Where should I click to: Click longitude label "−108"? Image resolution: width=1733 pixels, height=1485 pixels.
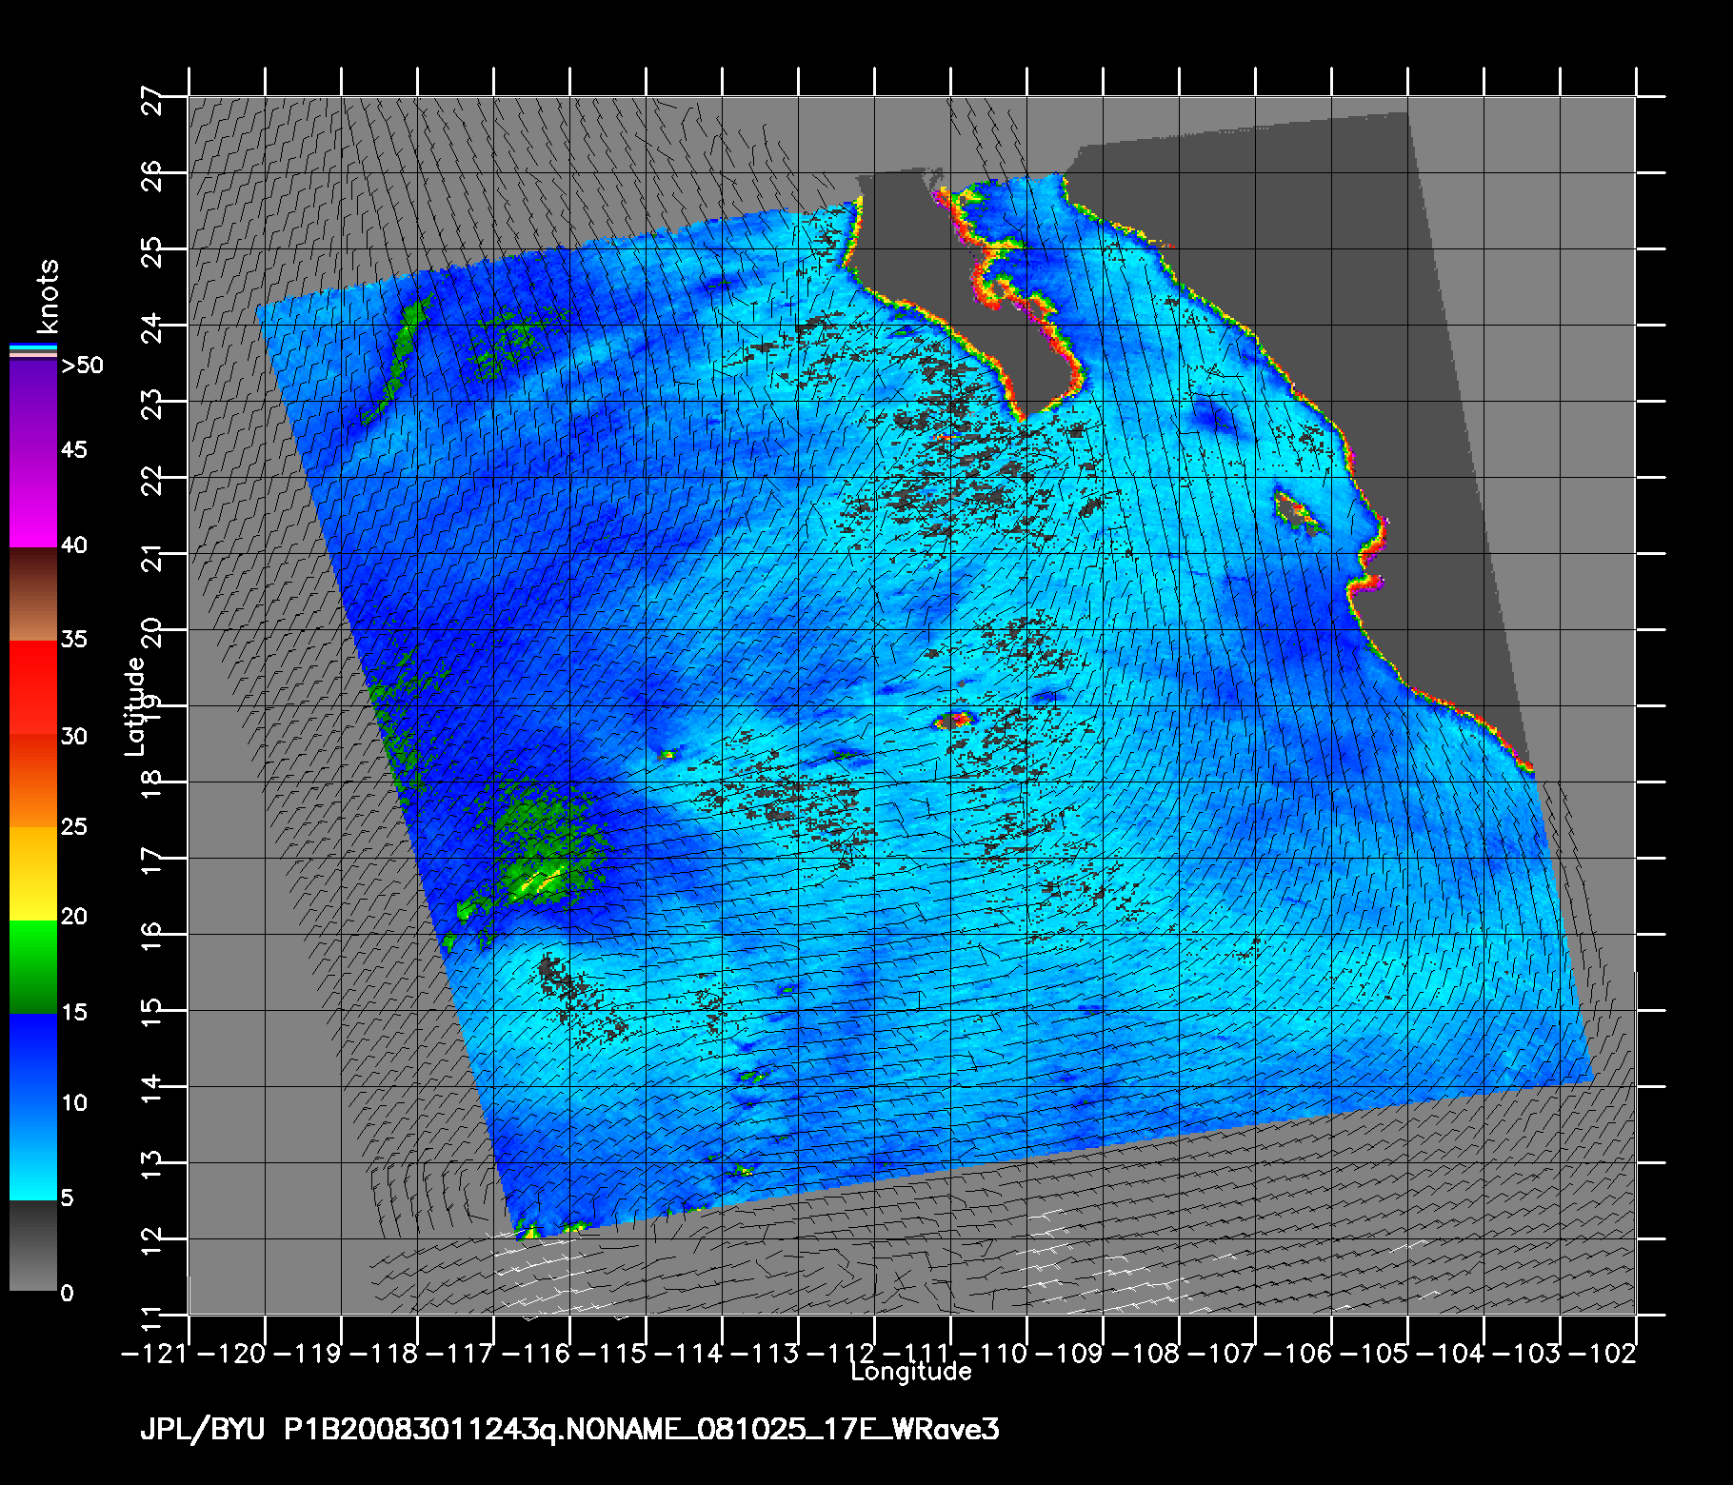click(1146, 1353)
